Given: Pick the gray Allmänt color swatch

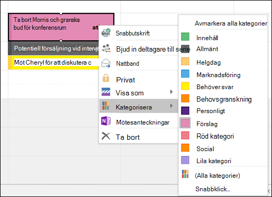Looking at the screenshot, I should [x=185, y=49].
